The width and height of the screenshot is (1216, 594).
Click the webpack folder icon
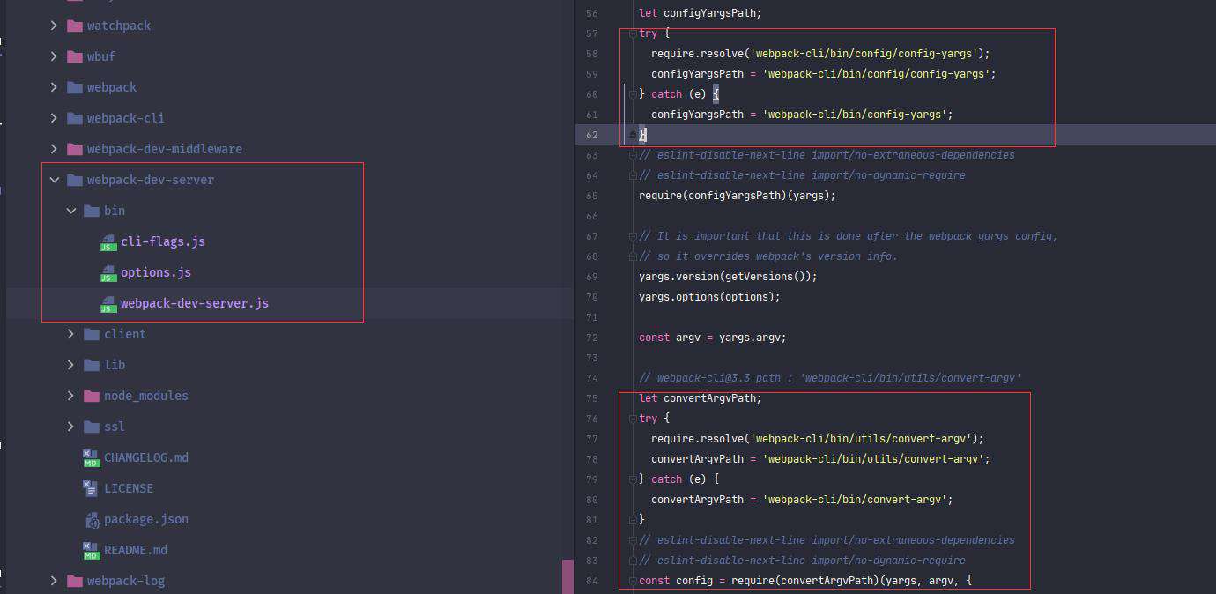click(x=74, y=87)
